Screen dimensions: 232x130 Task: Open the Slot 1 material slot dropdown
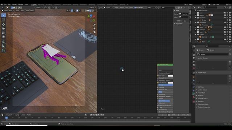[152, 8]
